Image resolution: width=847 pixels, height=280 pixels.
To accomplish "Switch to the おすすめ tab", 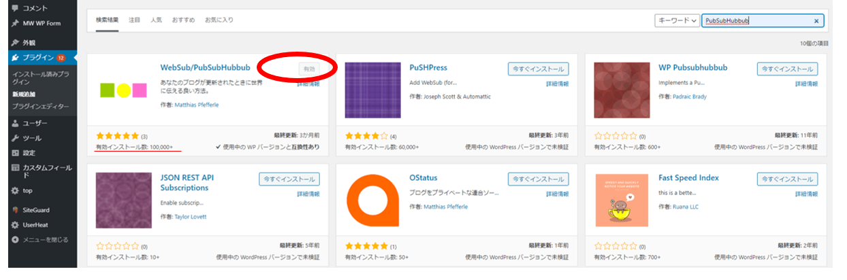I will pos(184,20).
